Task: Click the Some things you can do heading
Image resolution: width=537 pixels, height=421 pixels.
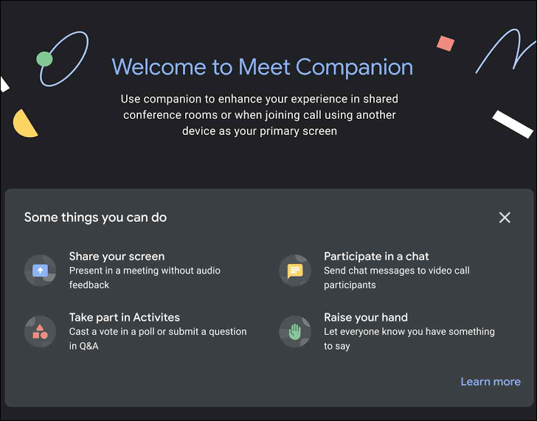Action: point(96,218)
